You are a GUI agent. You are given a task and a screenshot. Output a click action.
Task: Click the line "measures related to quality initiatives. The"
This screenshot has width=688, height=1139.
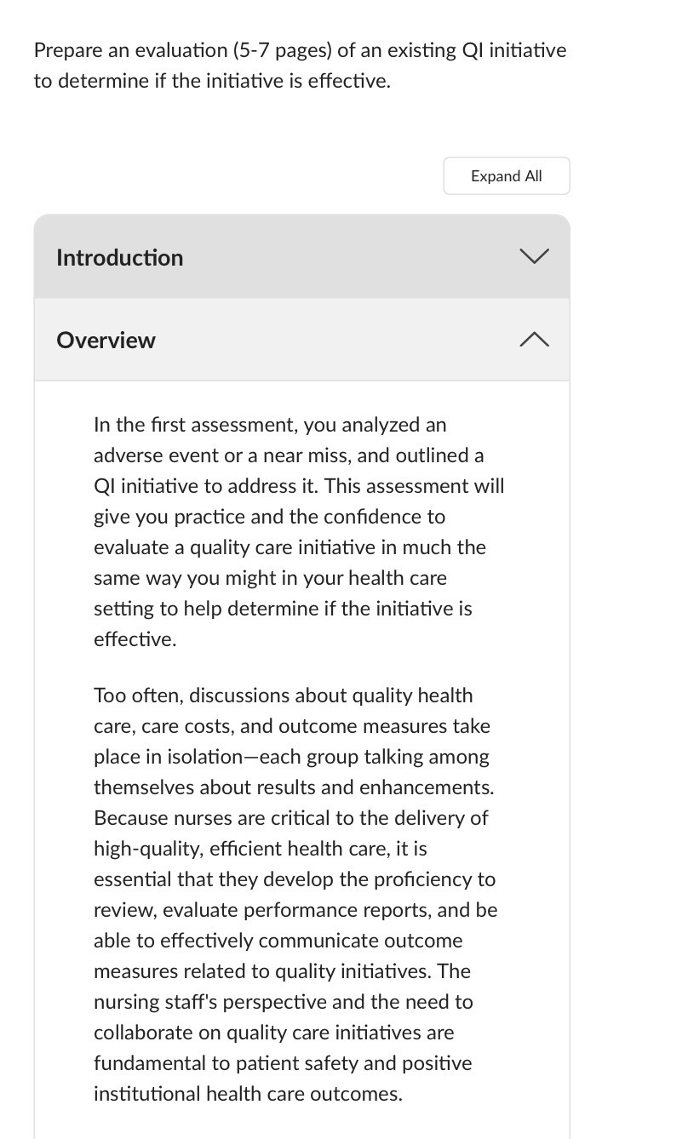pyautogui.click(x=282, y=971)
